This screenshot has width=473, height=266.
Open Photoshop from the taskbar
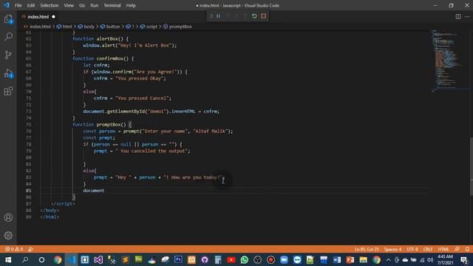point(178,259)
